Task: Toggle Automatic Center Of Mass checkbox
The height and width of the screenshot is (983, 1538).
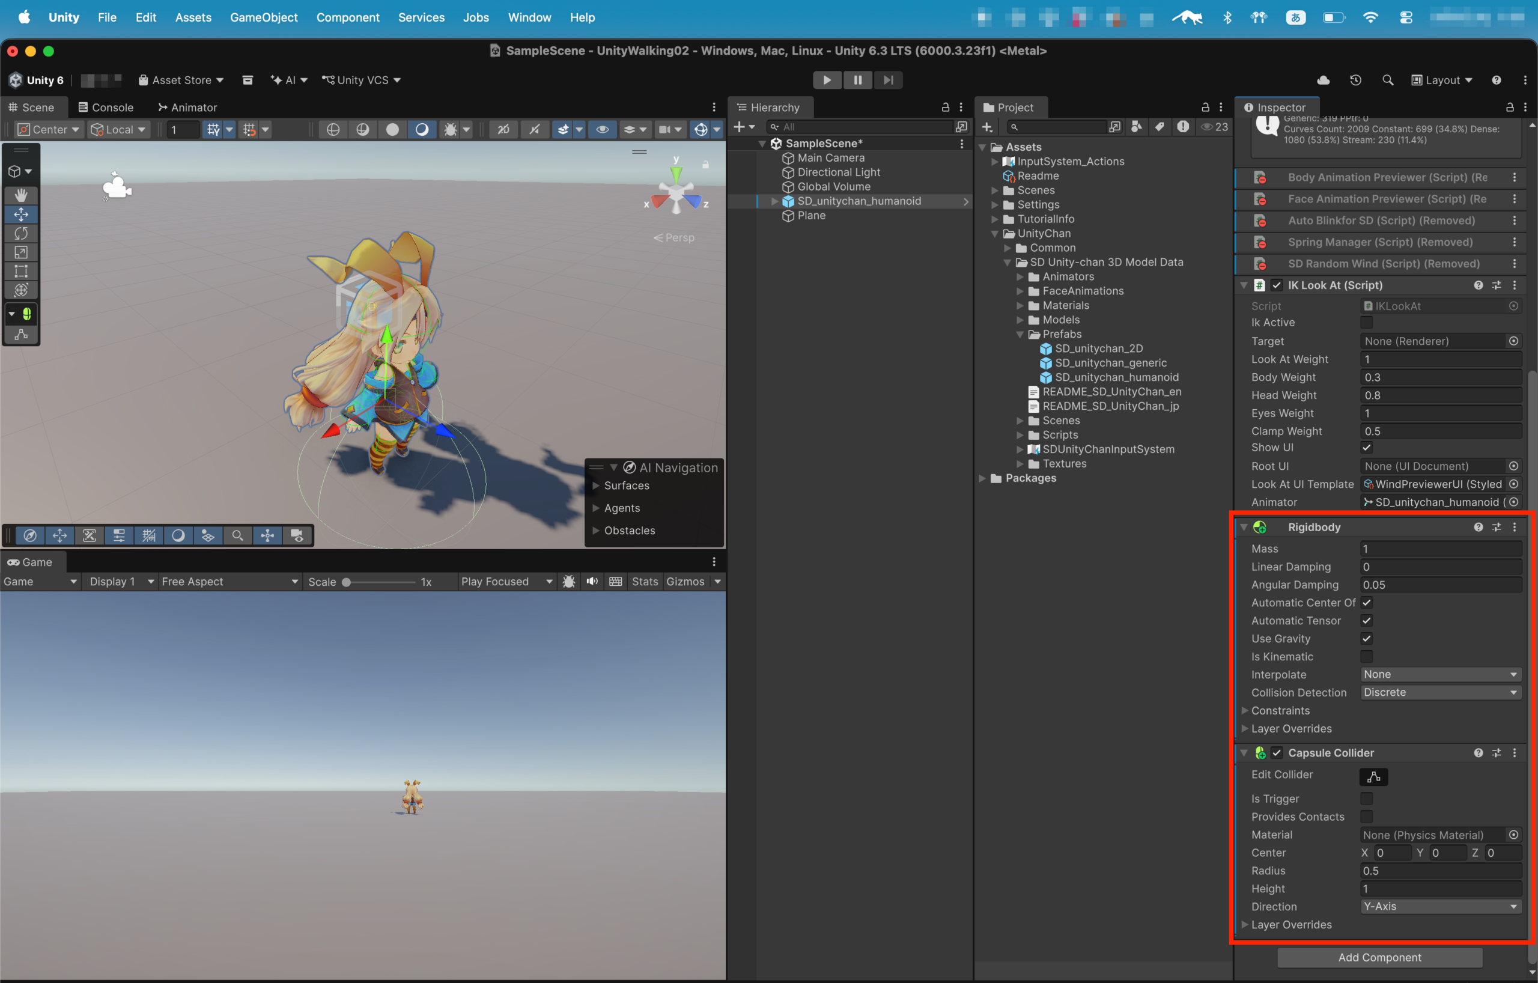Action: (1366, 603)
